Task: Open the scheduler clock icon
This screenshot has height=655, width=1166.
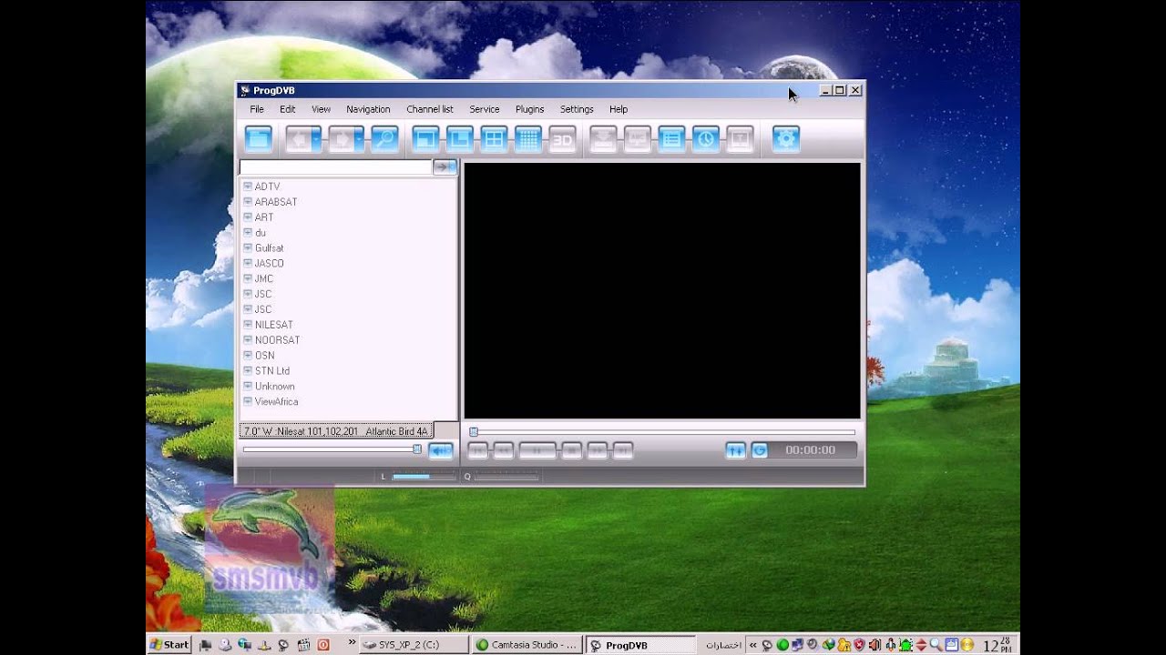Action: pos(706,138)
